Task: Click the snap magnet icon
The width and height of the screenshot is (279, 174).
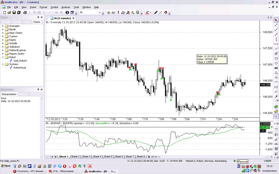Action: click(165, 13)
